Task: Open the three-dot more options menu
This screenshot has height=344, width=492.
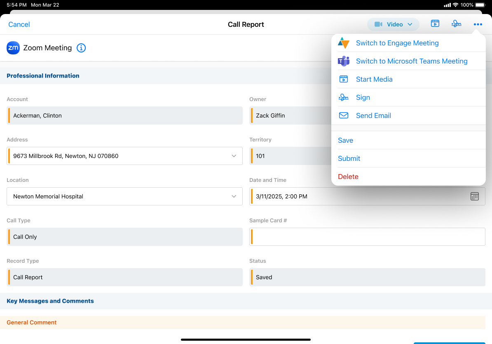Action: pyautogui.click(x=478, y=24)
